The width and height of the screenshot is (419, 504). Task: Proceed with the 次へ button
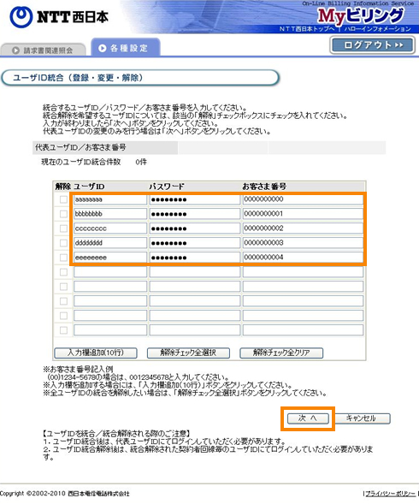point(308,418)
